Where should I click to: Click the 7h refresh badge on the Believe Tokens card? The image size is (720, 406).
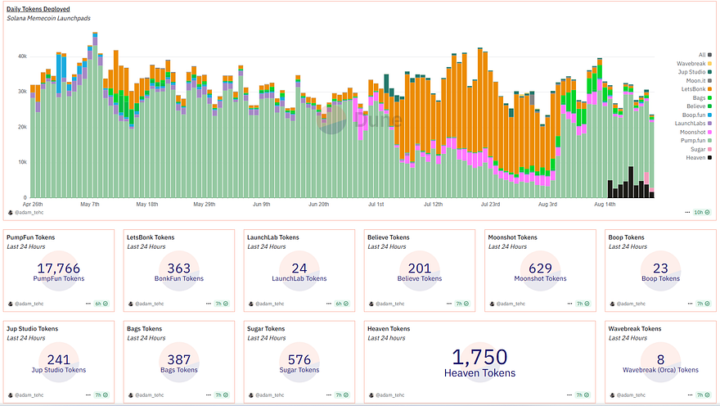[x=462, y=304]
